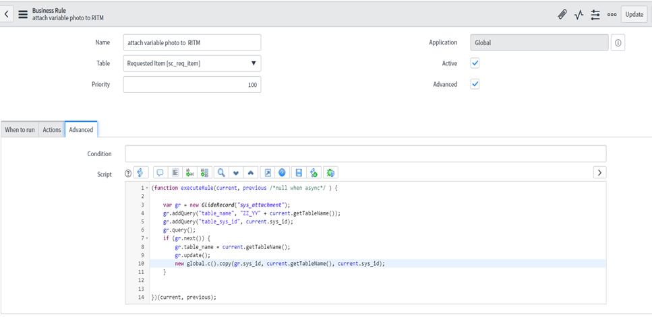Open the Business Rule context menu icon
This screenshot has width=652, height=317.
pos(22,14)
